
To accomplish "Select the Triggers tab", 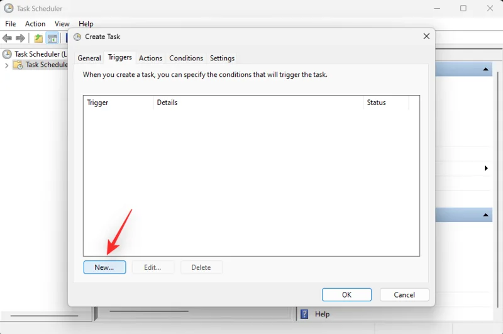I will (x=120, y=57).
